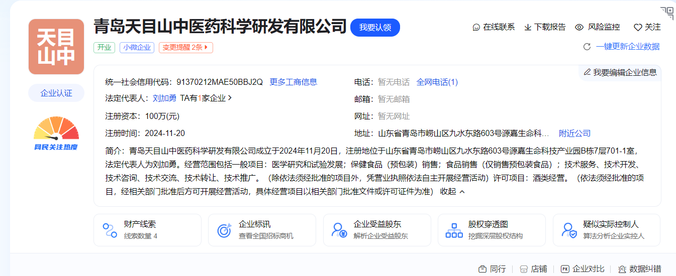Viewport: 676px width, 276px height.
Task: Click 挖掘深层股权结构 subtitle text
Action: [x=496, y=236]
